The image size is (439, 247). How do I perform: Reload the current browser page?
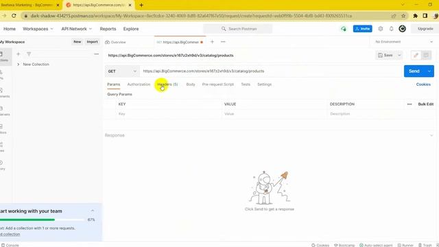click(14, 16)
